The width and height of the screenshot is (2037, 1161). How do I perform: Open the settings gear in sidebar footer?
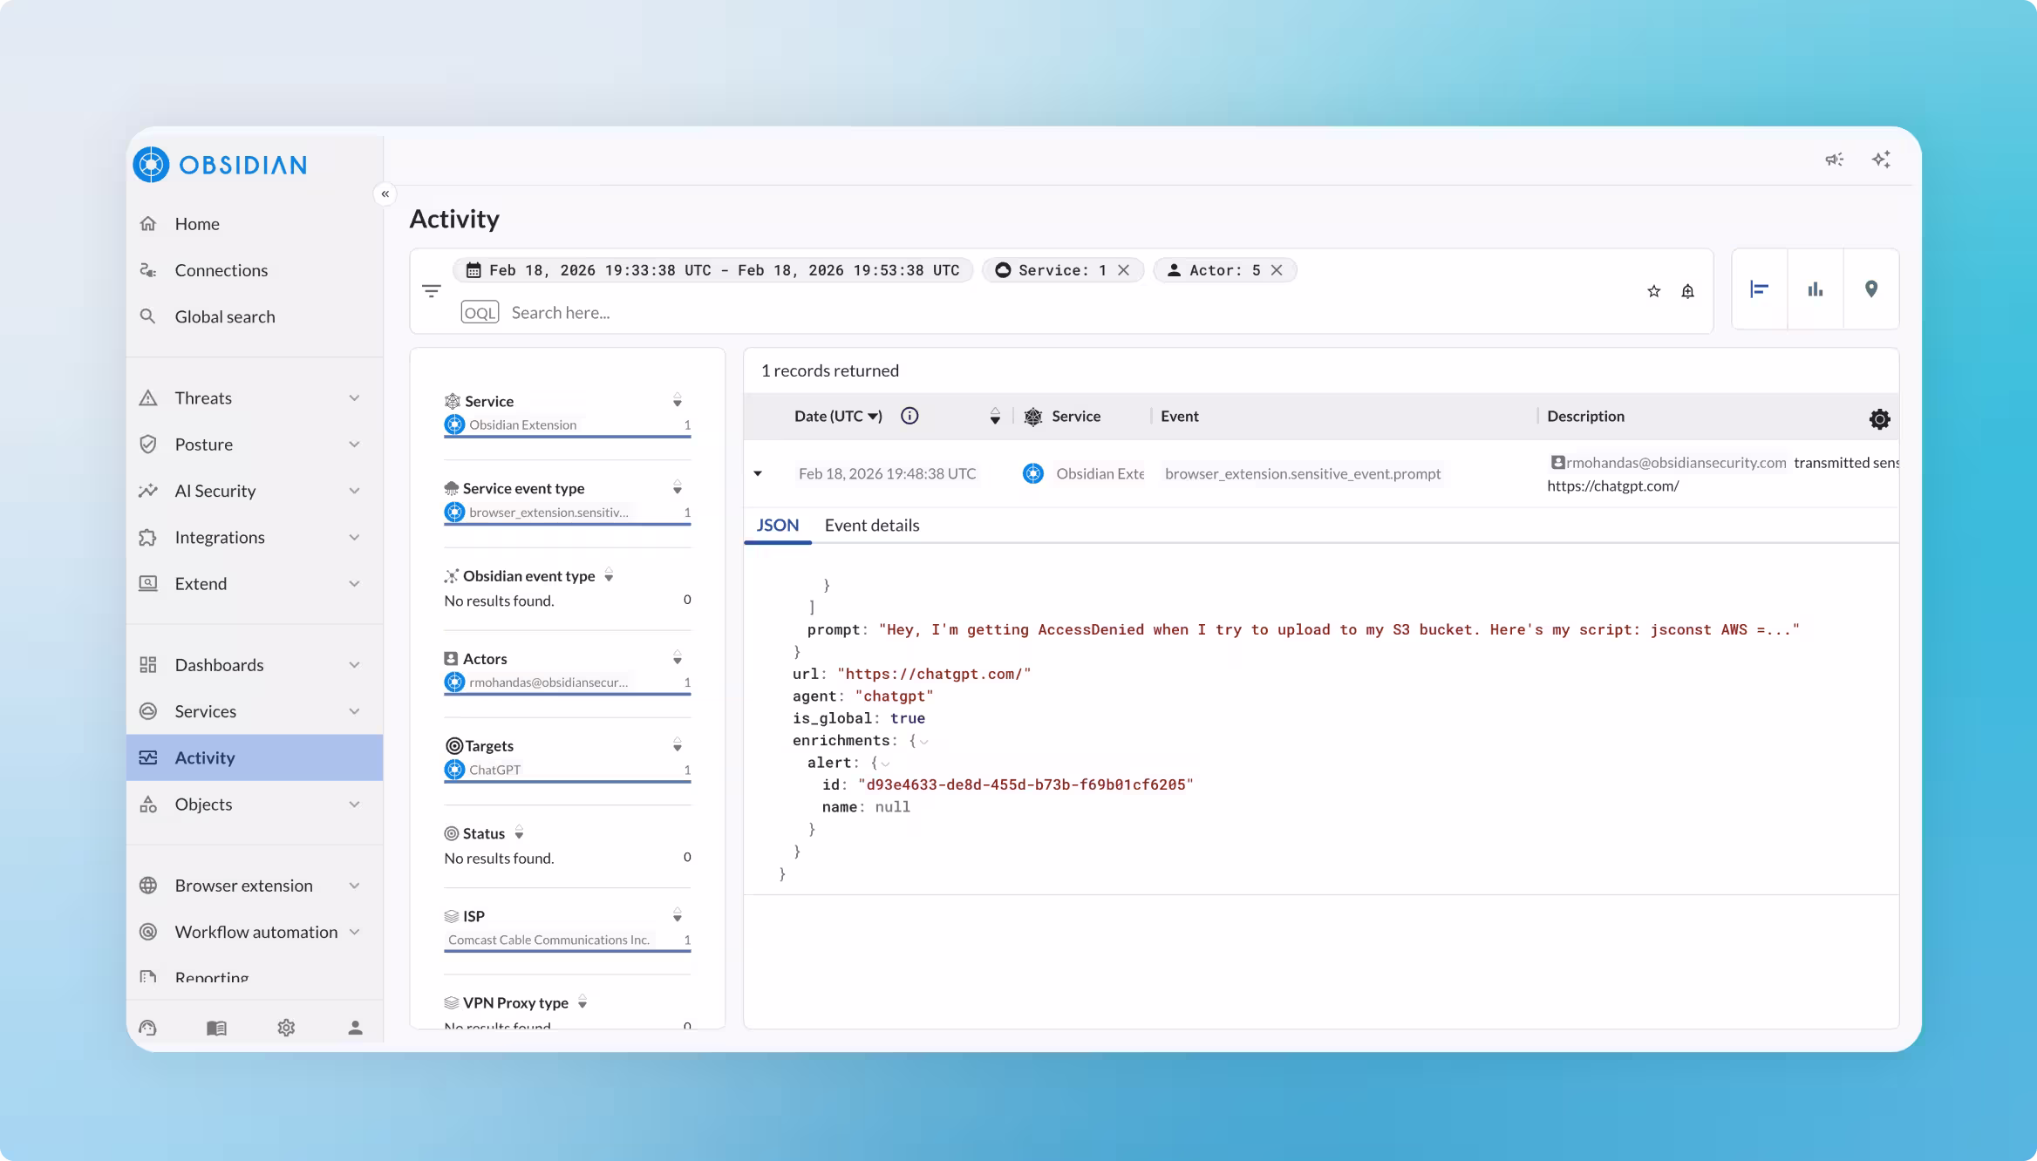click(286, 1028)
